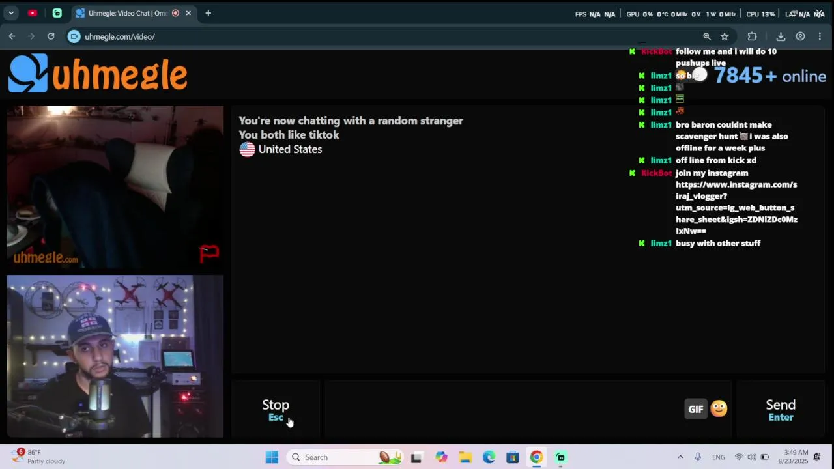The image size is (834, 469).
Task: Open network settings via the Wi-Fi icon
Action: click(739, 457)
